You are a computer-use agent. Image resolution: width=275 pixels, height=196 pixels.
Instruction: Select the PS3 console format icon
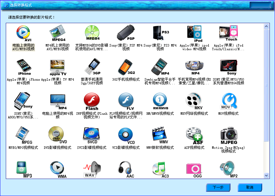pyautogui.click(x=161, y=33)
